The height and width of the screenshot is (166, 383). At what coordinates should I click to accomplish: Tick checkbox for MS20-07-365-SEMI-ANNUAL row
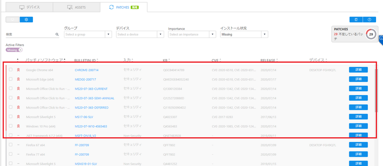(x=10, y=98)
